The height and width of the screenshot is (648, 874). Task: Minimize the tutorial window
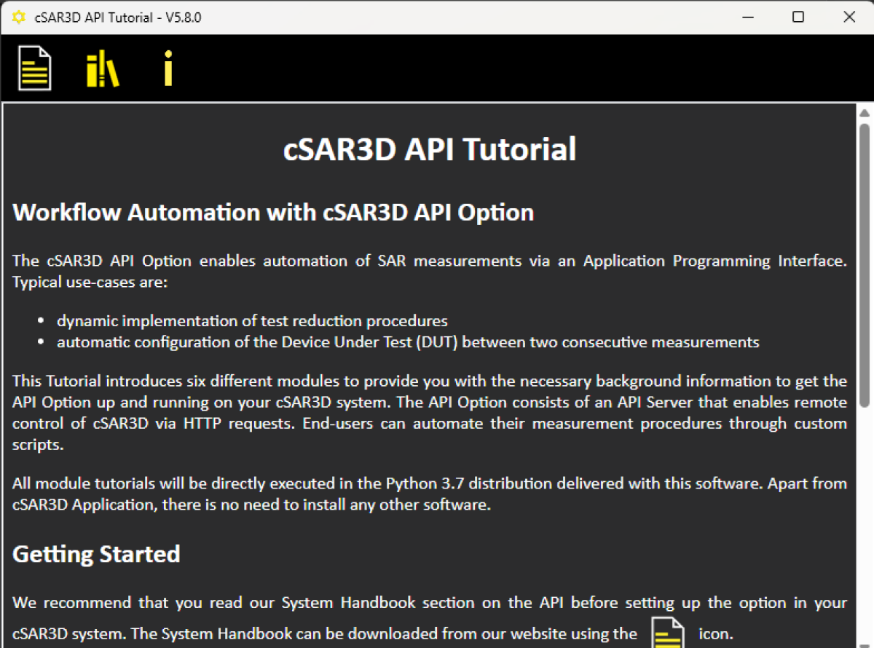[x=748, y=16]
